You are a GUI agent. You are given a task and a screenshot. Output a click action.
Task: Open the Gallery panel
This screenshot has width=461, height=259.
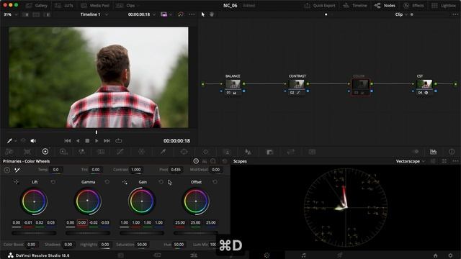point(37,6)
